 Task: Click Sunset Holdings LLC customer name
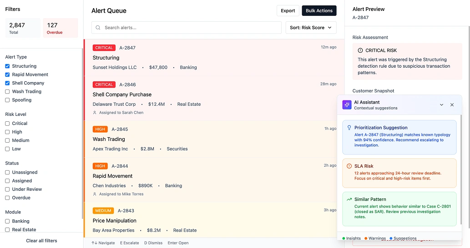[x=115, y=67]
